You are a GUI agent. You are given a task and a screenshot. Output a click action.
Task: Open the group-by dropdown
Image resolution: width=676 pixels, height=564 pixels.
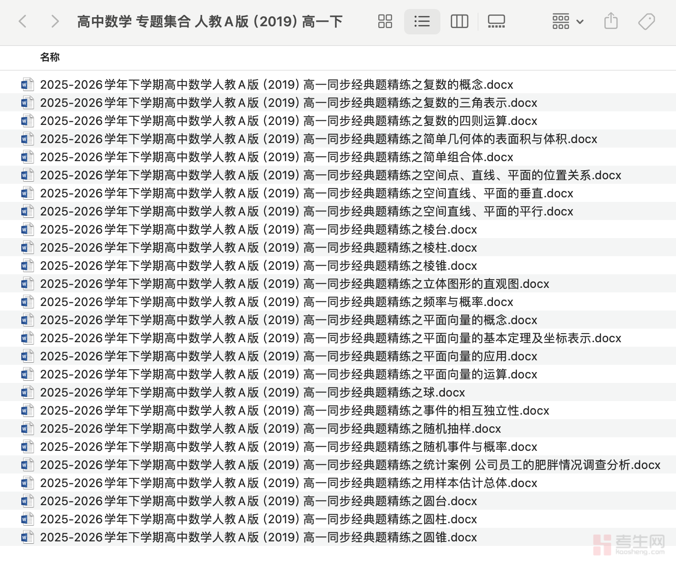tap(567, 21)
